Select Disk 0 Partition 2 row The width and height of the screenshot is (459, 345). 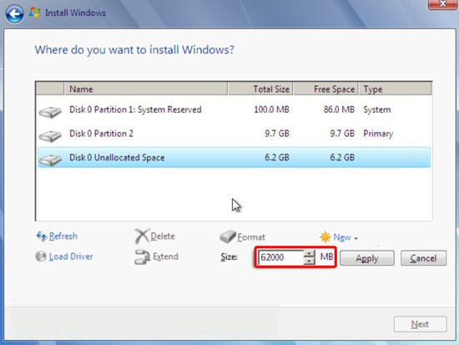[234, 134]
